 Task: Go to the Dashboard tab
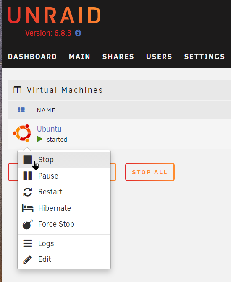(32, 57)
